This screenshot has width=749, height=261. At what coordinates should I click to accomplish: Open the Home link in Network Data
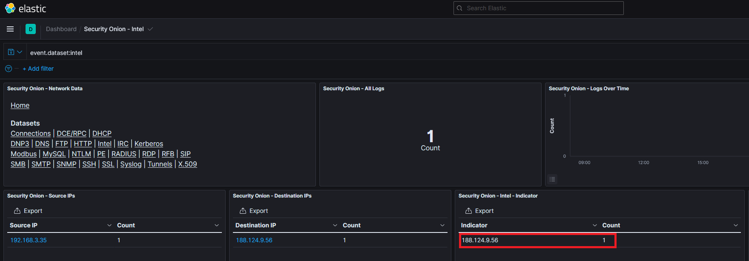click(x=20, y=105)
